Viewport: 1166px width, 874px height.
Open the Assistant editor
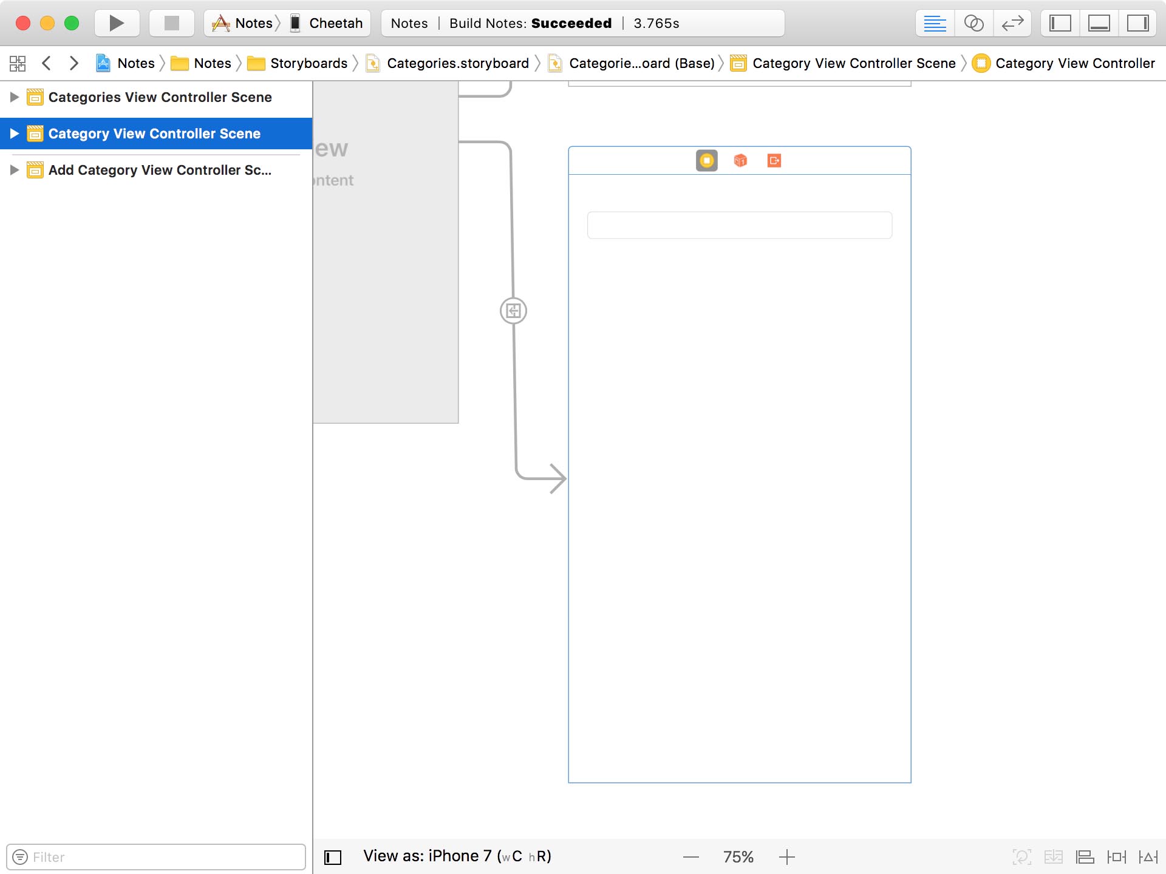(x=974, y=23)
